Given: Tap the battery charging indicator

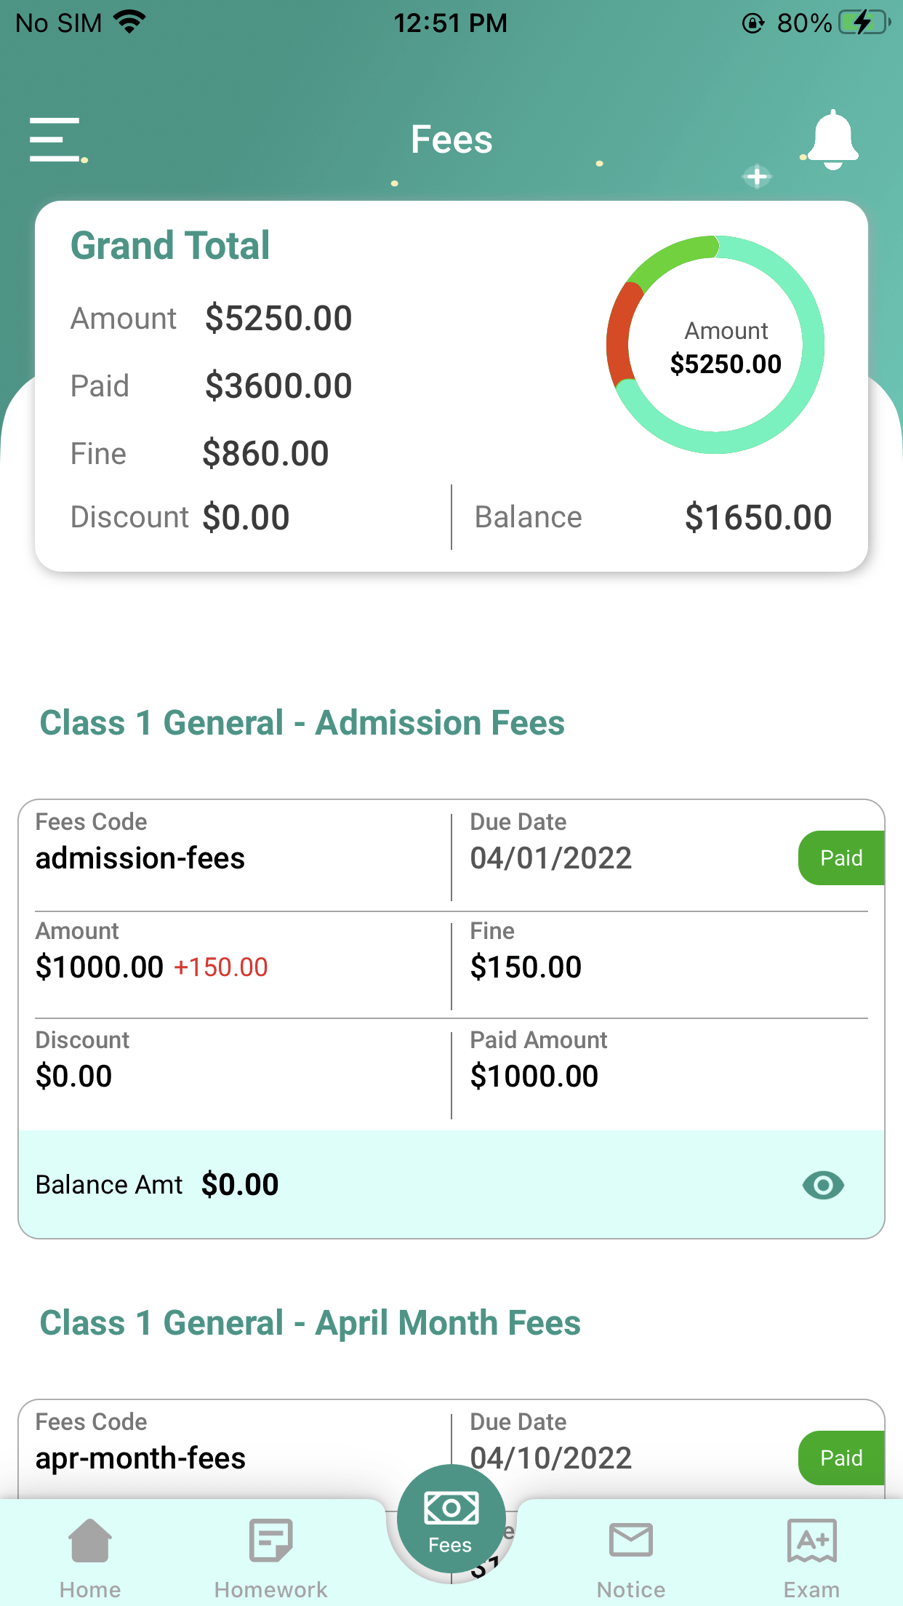Looking at the screenshot, I should [x=863, y=23].
